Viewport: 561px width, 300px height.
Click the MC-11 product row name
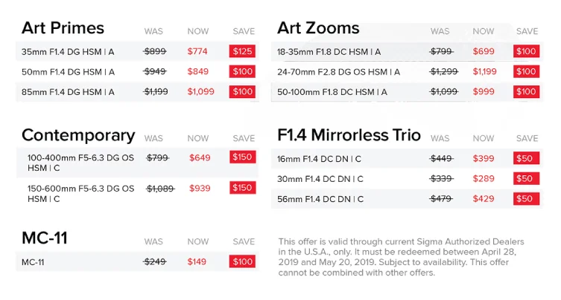point(33,262)
